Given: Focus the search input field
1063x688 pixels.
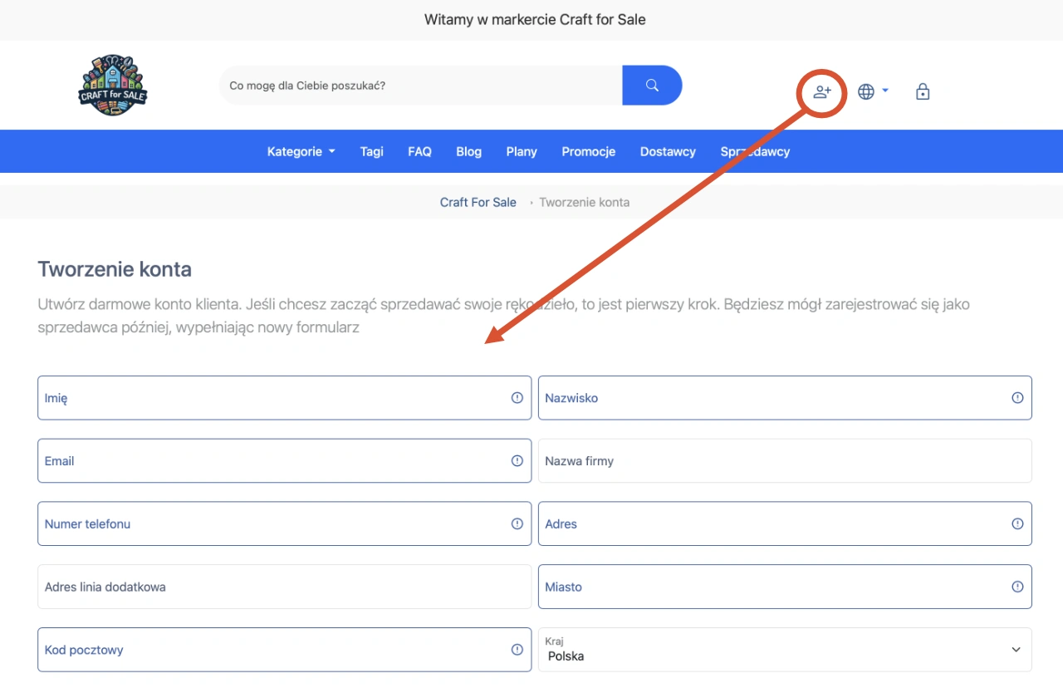Looking at the screenshot, I should pos(420,86).
